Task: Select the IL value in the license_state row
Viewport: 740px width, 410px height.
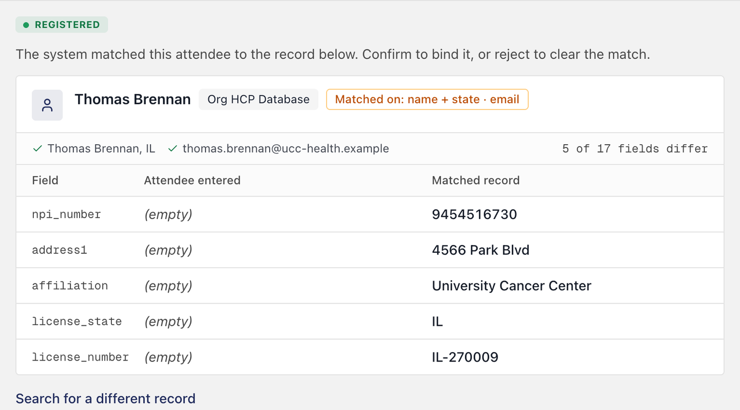Action: click(438, 321)
